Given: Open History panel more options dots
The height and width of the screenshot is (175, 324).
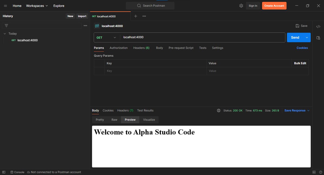Looking at the screenshot, I should 85,26.
